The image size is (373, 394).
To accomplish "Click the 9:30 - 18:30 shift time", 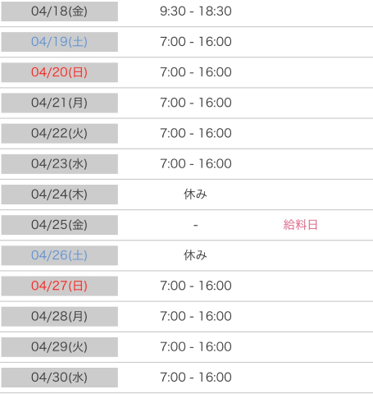I will coord(196,11).
